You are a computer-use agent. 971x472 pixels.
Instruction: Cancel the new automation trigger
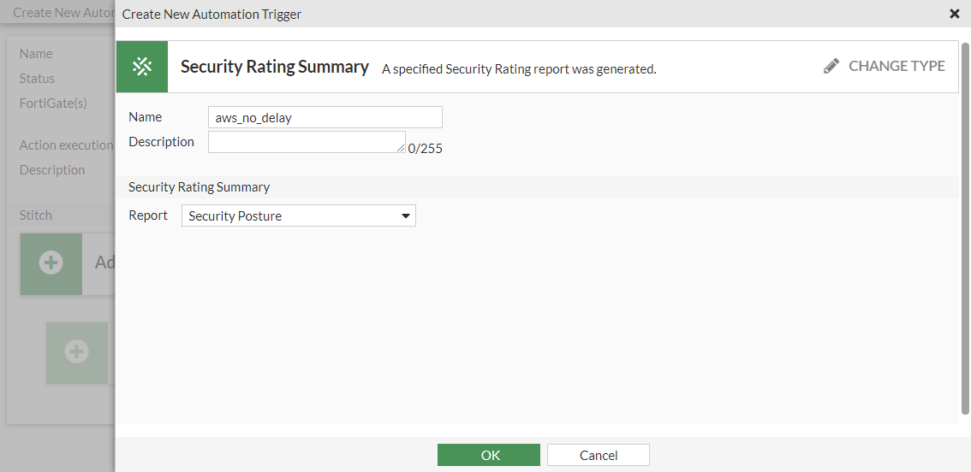[598, 455]
